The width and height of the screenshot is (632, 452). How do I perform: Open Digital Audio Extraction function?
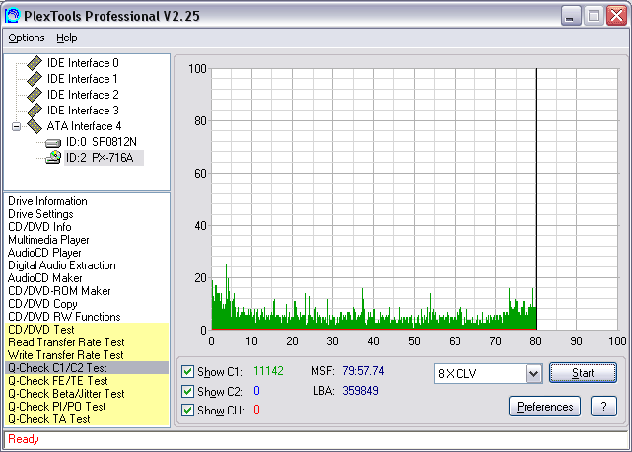point(62,265)
